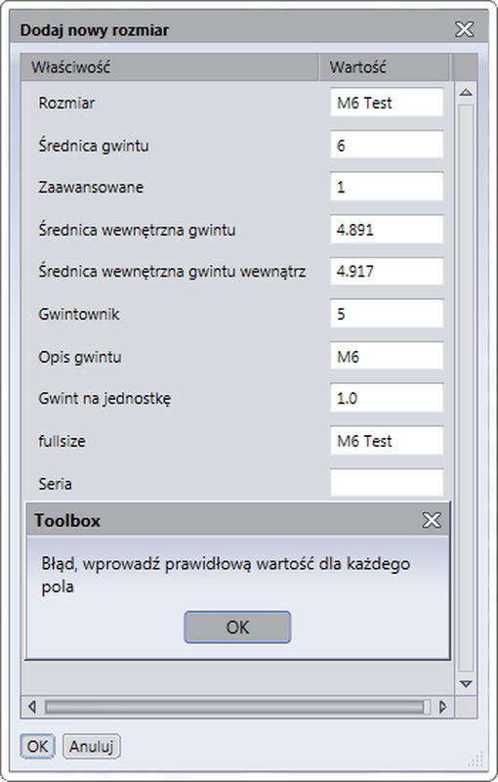The width and height of the screenshot is (498, 782).
Task: Select the Wartość column header
Action: 385,67
